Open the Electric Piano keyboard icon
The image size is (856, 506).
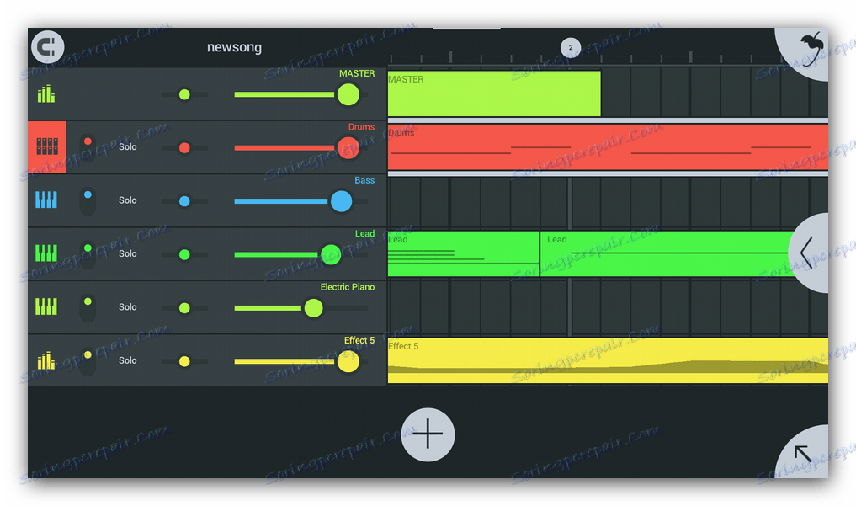[x=46, y=306]
